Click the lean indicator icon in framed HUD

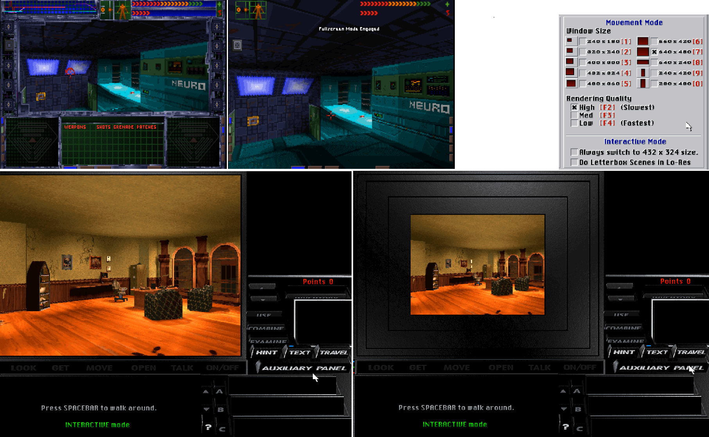pyautogui.click(x=106, y=10)
